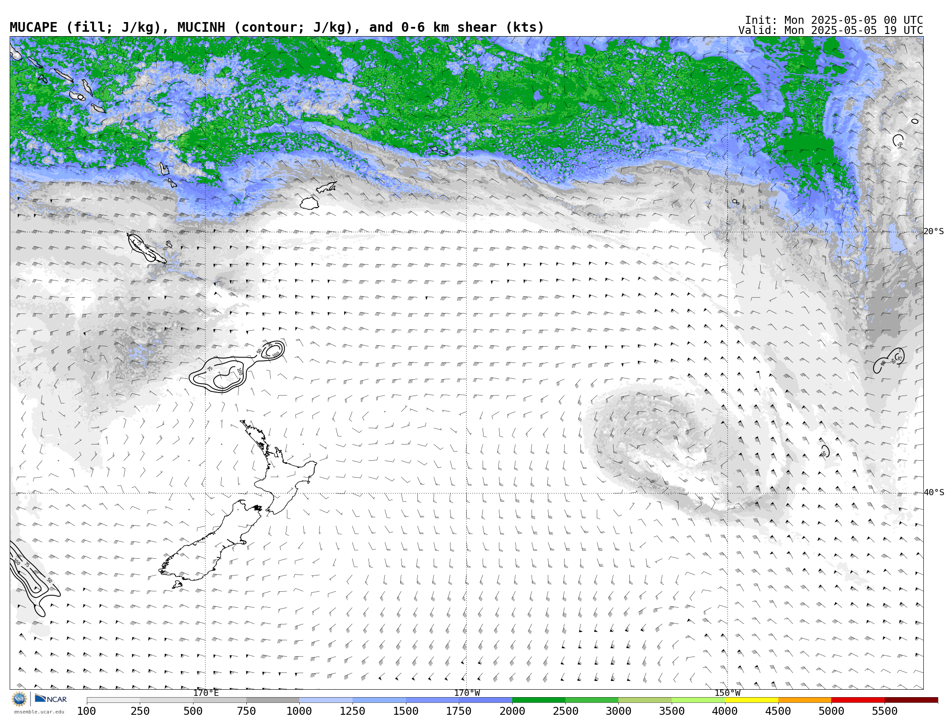Click the dark green 2000–2500 colorbar segment
Screen dimensions: 952x717
[x=539, y=700]
